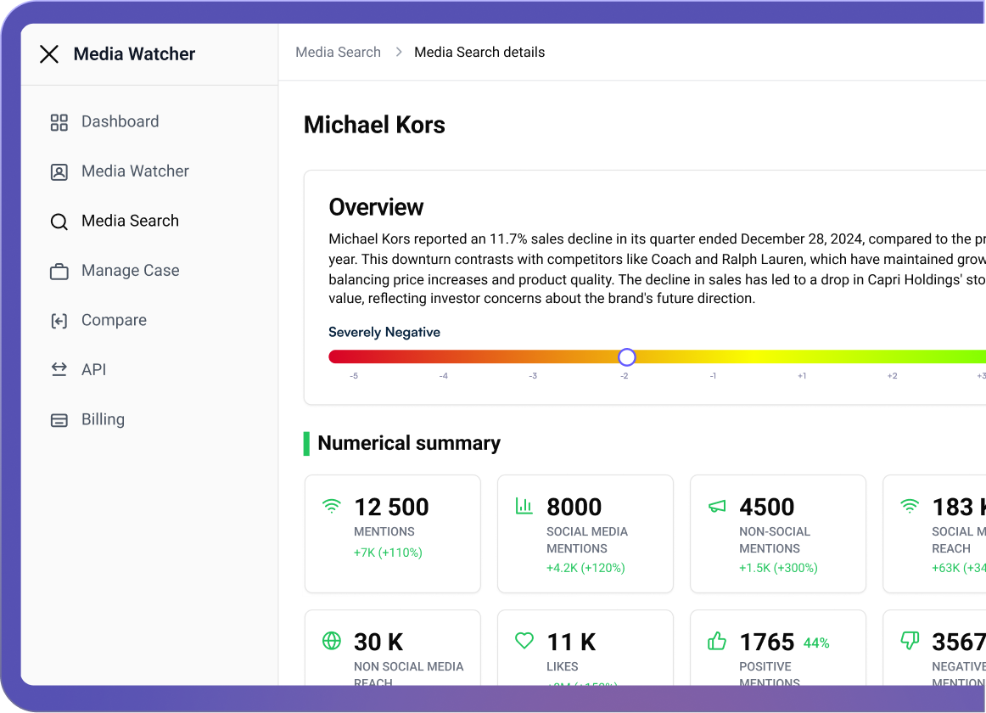
Task: Click the -1 scale label
Action: pyautogui.click(x=713, y=376)
